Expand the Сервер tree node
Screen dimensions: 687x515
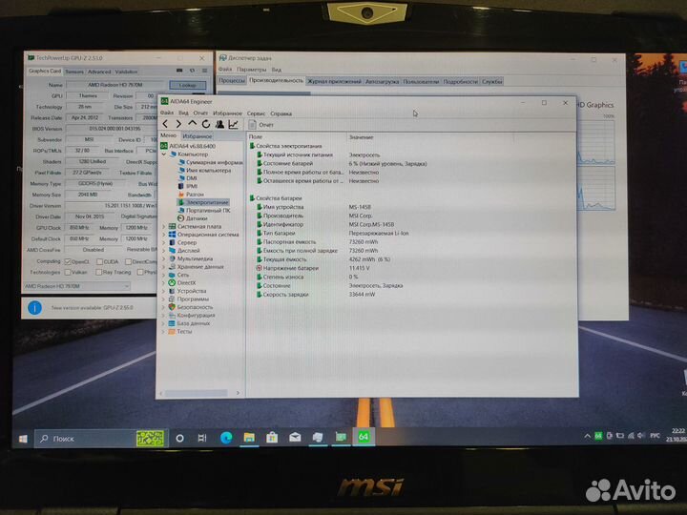coord(164,242)
